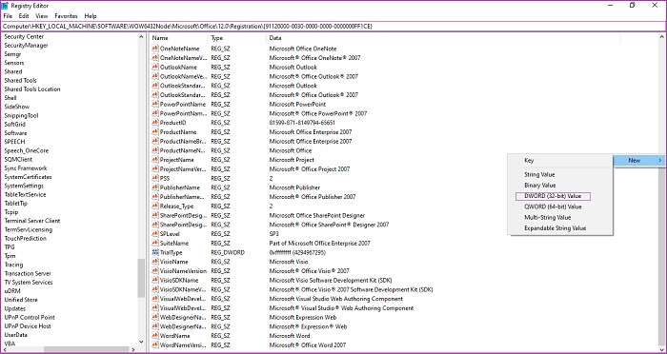The image size is (667, 354).
Task: Click the string icon beside WordName
Action: tap(155, 336)
